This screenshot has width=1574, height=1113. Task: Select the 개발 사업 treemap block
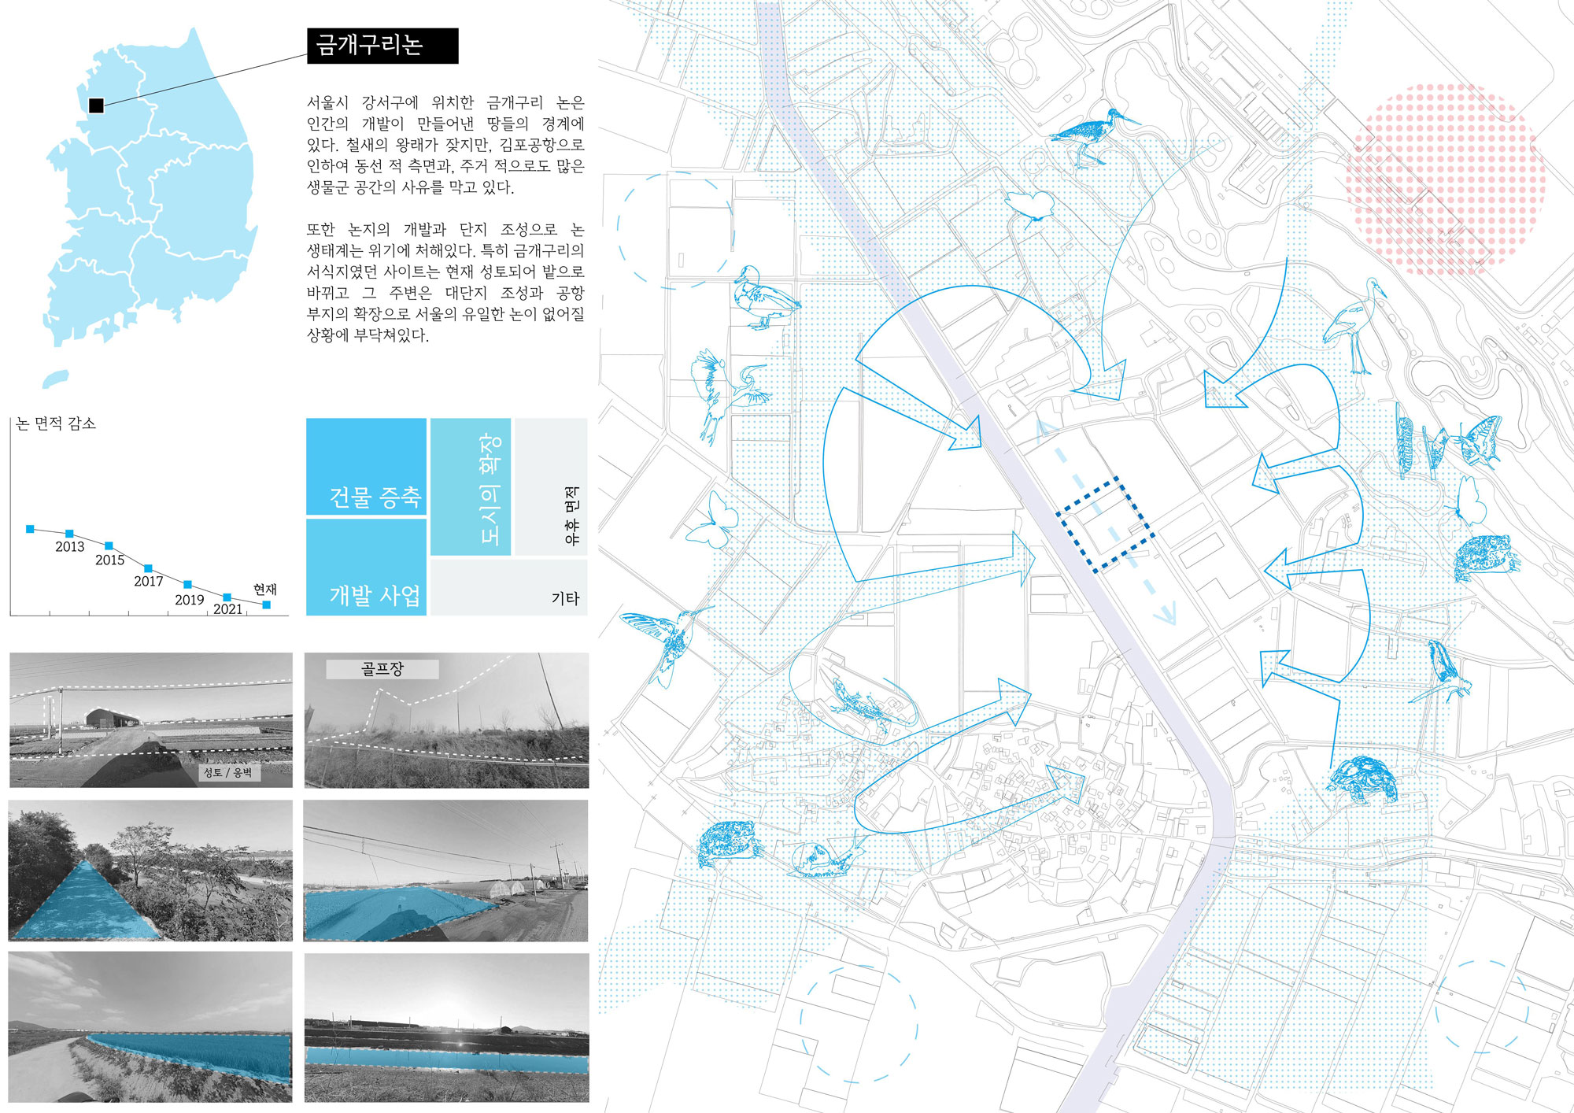pos(366,567)
